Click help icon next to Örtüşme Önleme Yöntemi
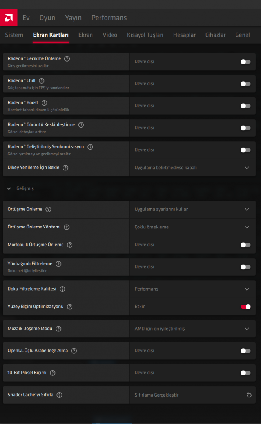 [67, 227]
